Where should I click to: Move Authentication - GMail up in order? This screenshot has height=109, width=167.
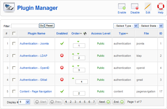(x=73, y=78)
